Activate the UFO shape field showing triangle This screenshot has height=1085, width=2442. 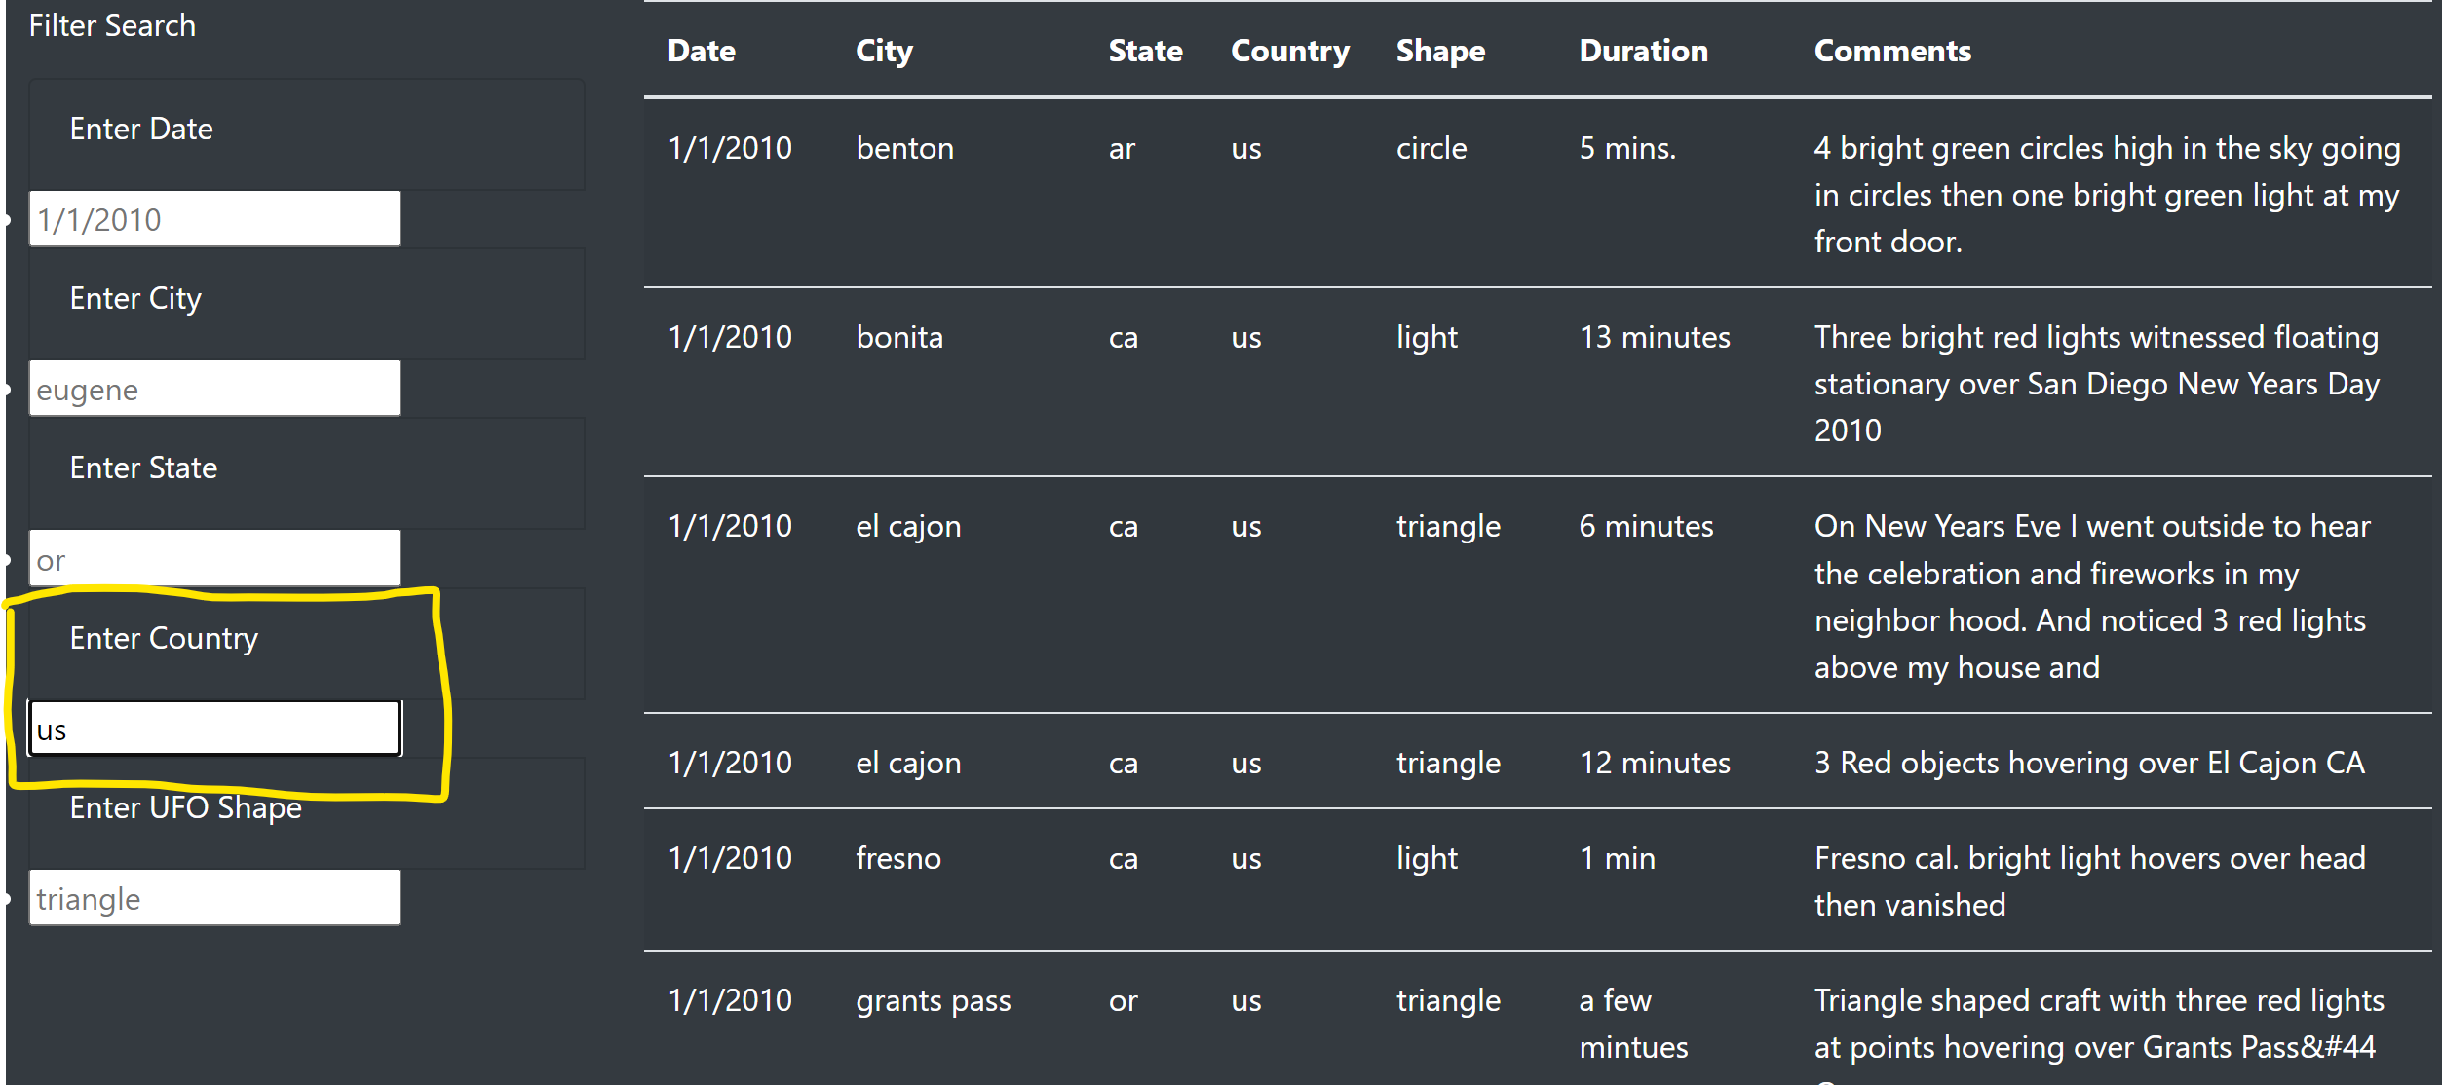[214, 898]
